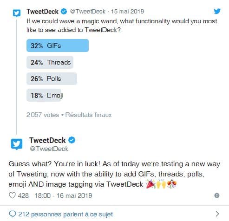The height and width of the screenshot is (221, 229).
Task: Select the 18% Emoji poll result bar
Action: pyautogui.click(x=45, y=95)
